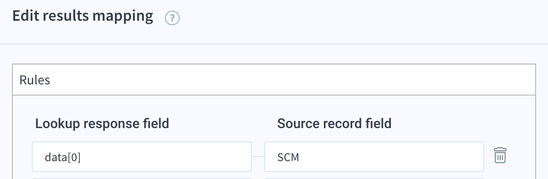Screen dimensions: 548x179
Task: Remove the SCM rule using trash can
Action: click(500, 155)
